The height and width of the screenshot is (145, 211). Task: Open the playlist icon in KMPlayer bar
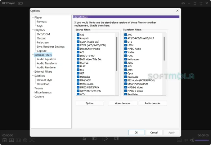(x=4, y=140)
